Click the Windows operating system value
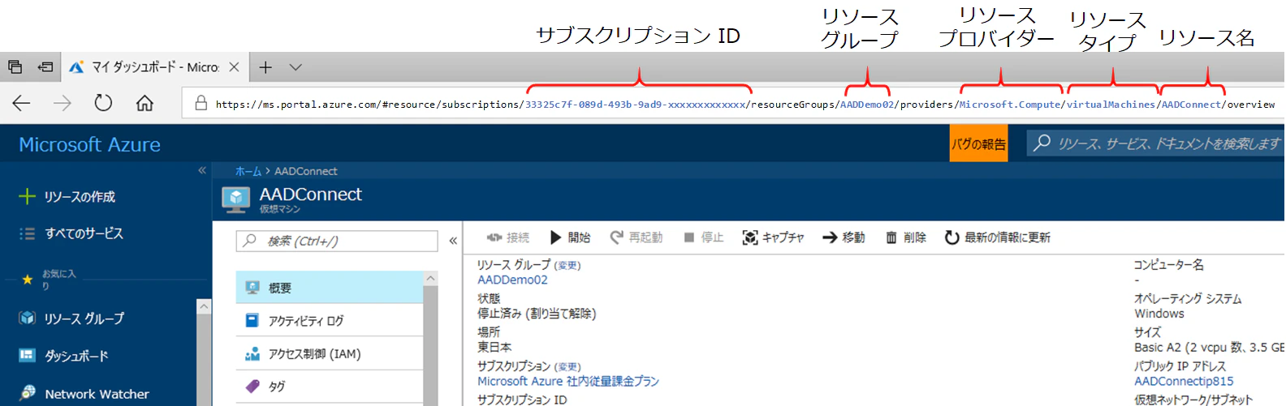The image size is (1286, 406). coord(1159,314)
